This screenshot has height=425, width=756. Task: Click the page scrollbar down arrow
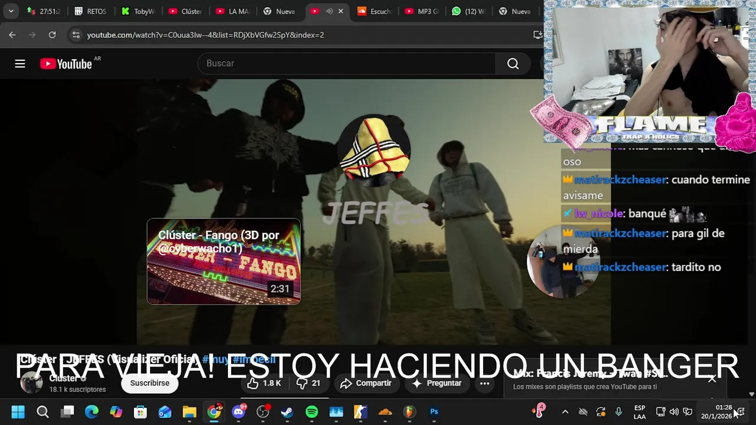click(x=751, y=394)
